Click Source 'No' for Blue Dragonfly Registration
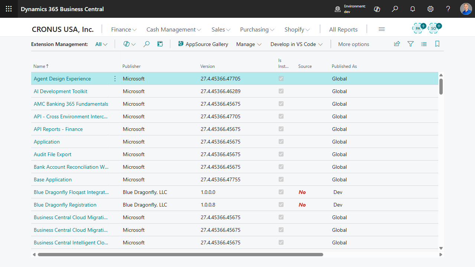475x267 pixels. (302, 205)
